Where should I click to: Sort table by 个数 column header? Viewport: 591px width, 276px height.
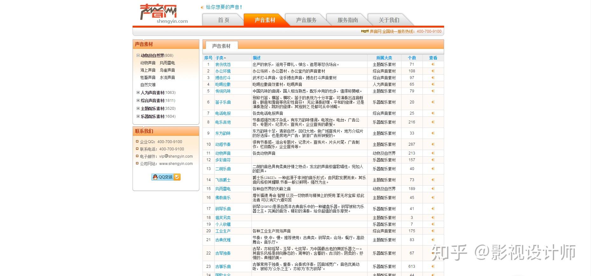coord(412,58)
